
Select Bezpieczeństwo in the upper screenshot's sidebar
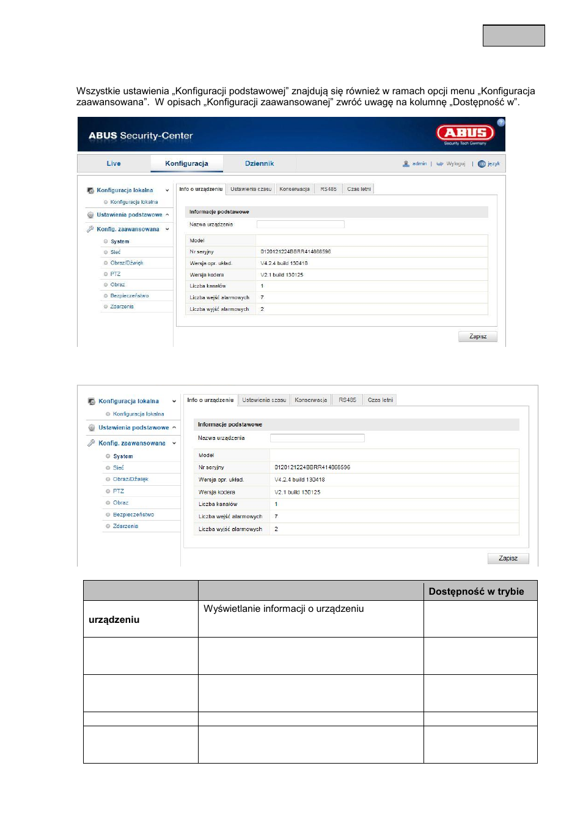pyautogui.click(x=130, y=296)
